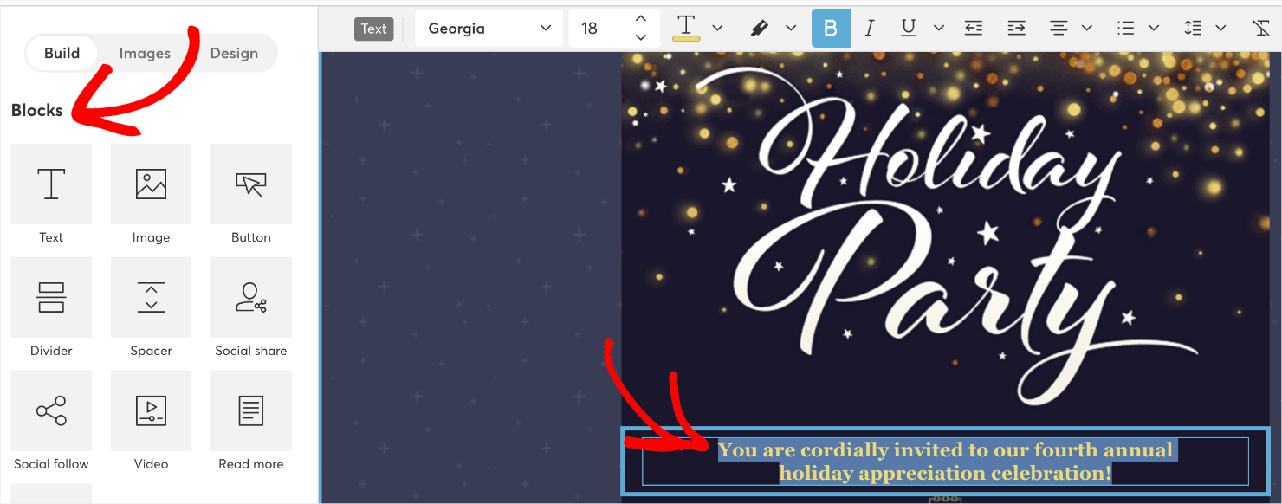The width and height of the screenshot is (1282, 504).
Task: Insert a Divider block
Action: [x=50, y=297]
